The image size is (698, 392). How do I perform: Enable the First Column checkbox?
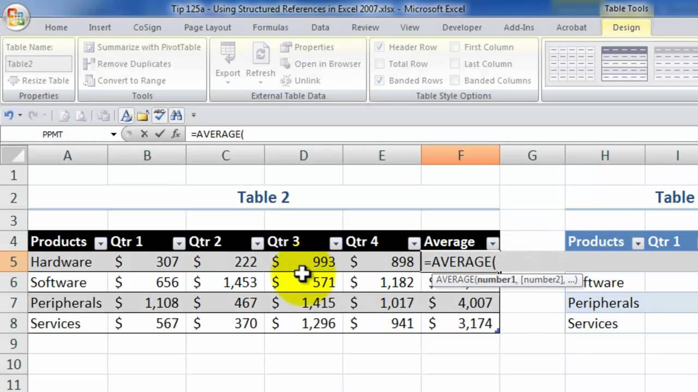click(455, 47)
